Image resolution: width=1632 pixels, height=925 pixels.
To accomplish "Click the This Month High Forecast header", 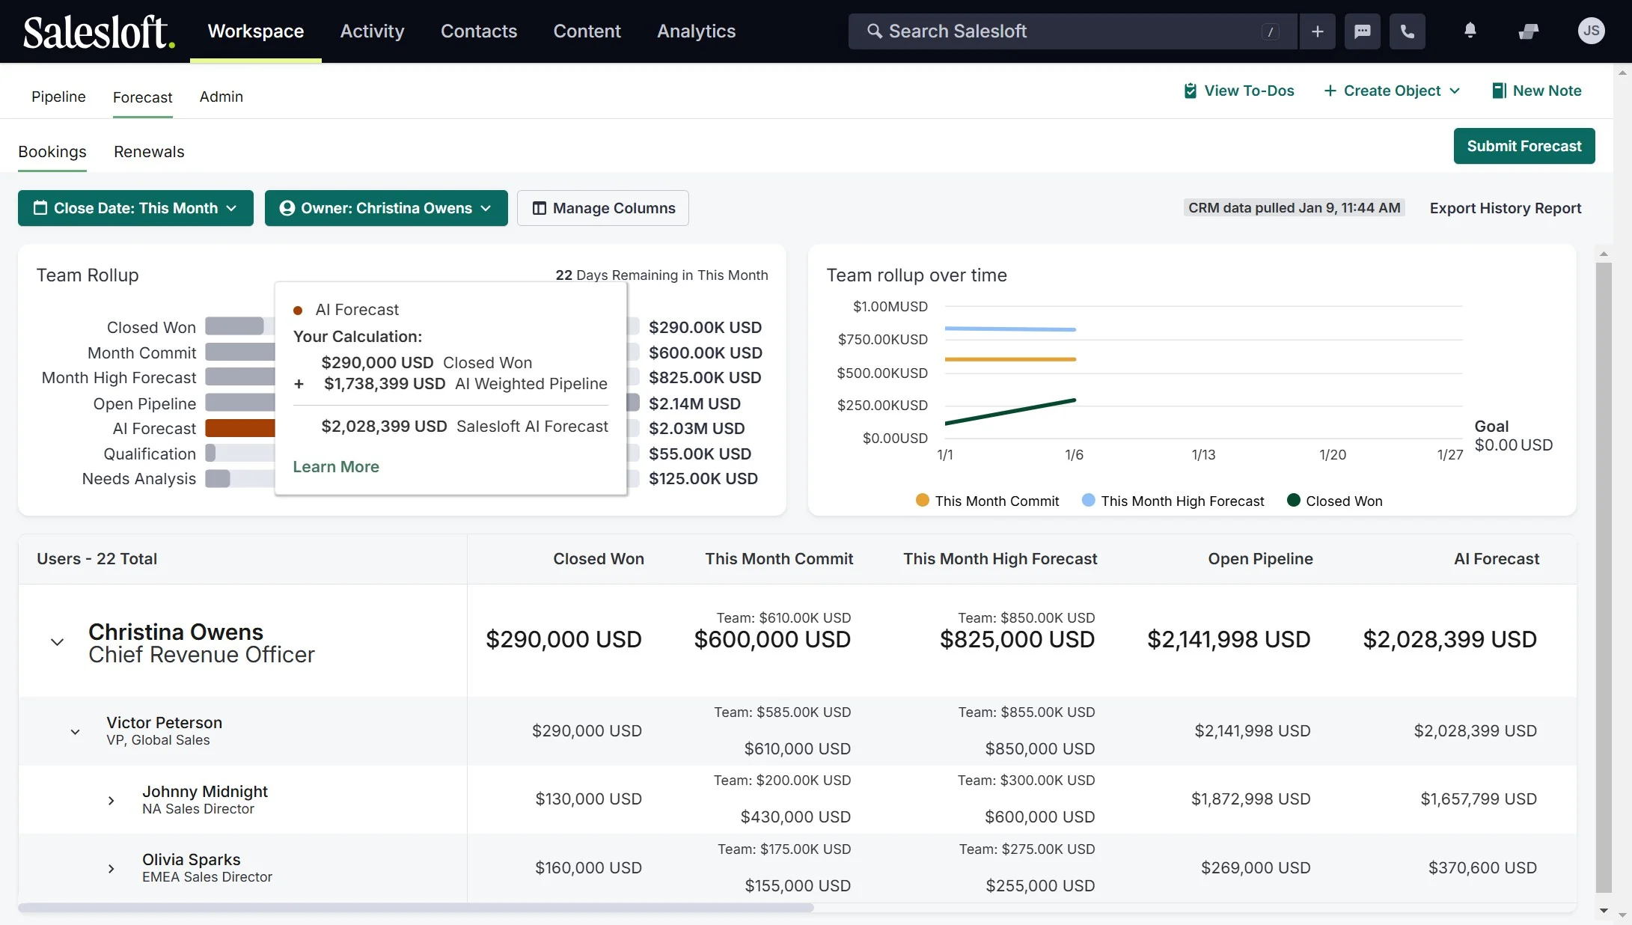I will (x=1000, y=559).
